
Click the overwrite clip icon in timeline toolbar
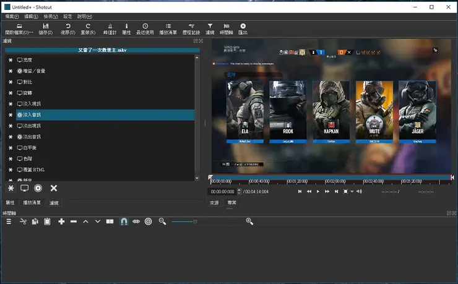pos(98,222)
